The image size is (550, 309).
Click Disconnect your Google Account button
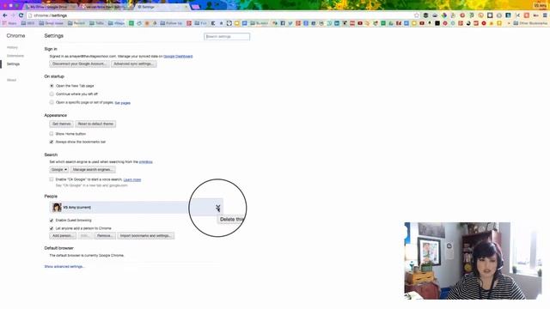79,64
